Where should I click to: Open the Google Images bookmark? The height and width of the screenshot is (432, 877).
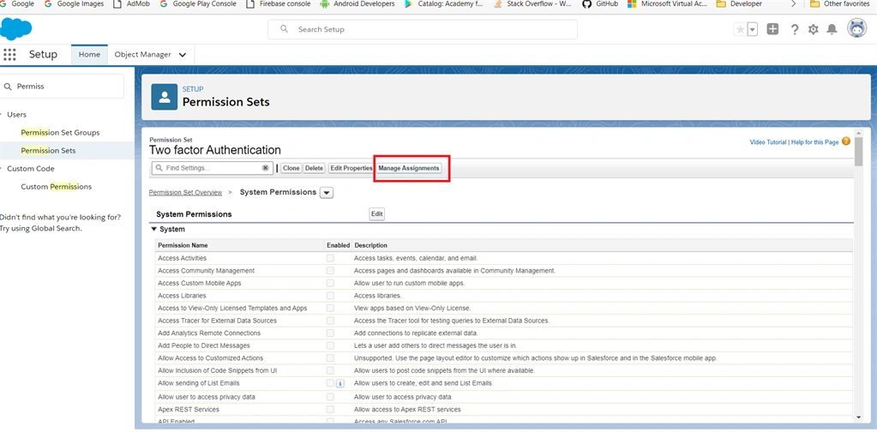coord(74,4)
